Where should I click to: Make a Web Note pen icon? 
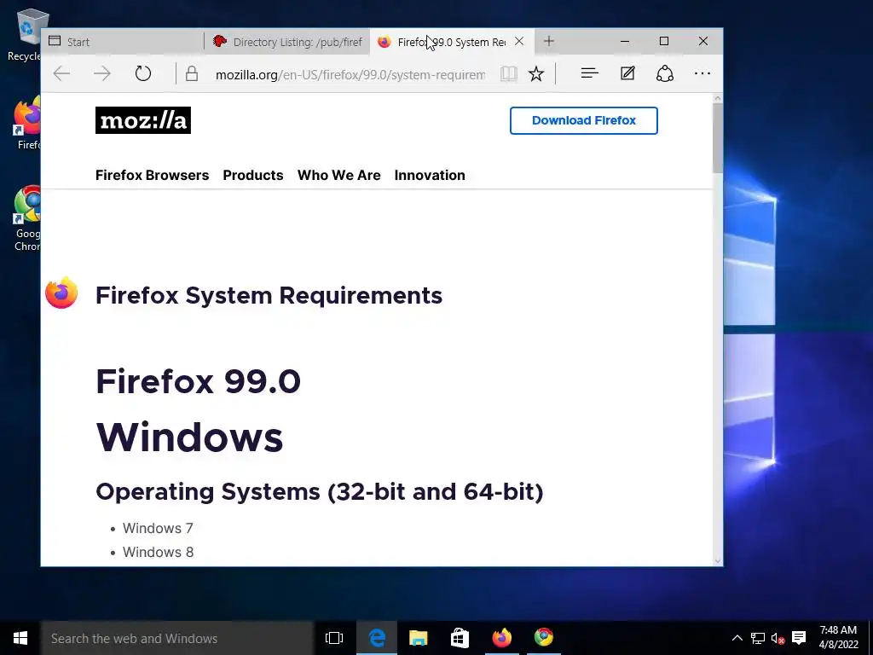627,73
